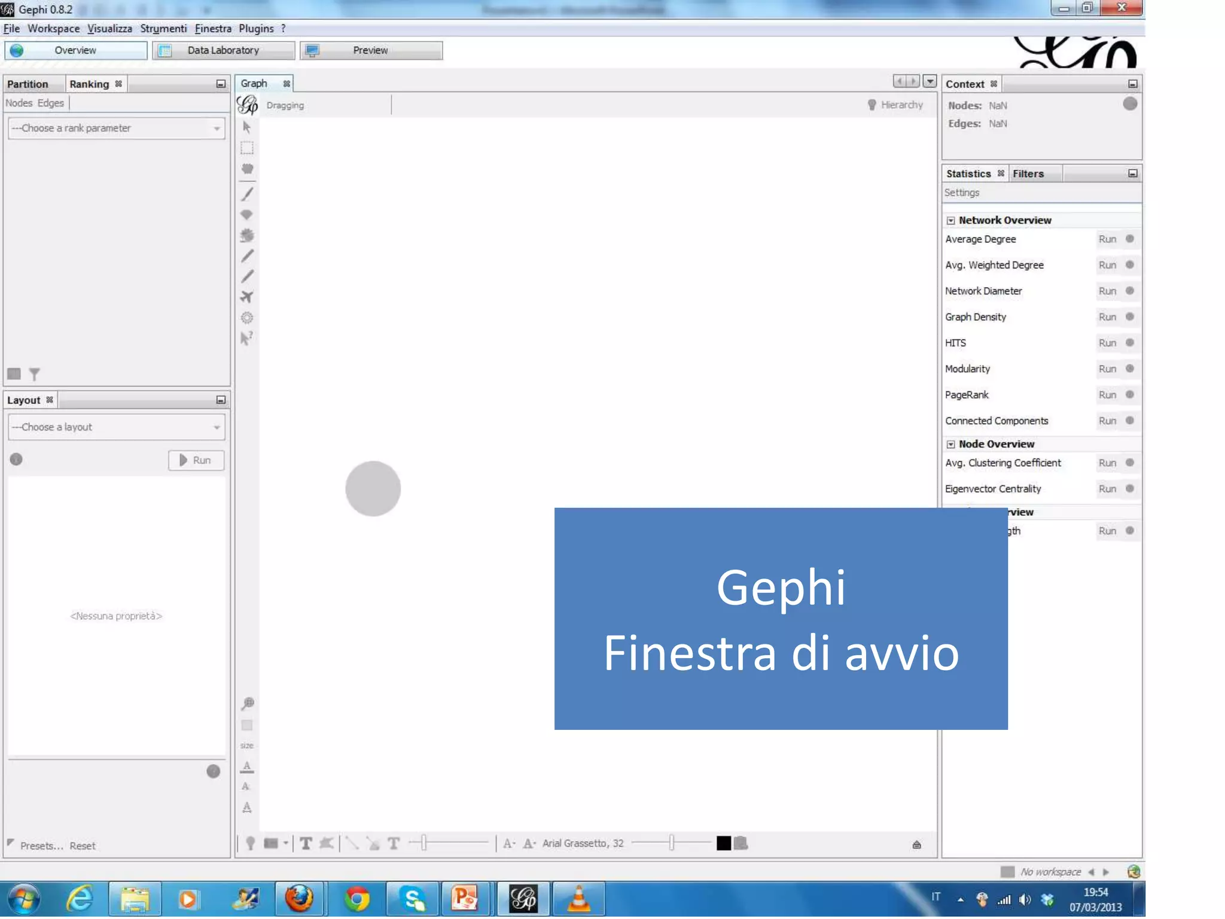Run PageRank statistic

click(1107, 395)
